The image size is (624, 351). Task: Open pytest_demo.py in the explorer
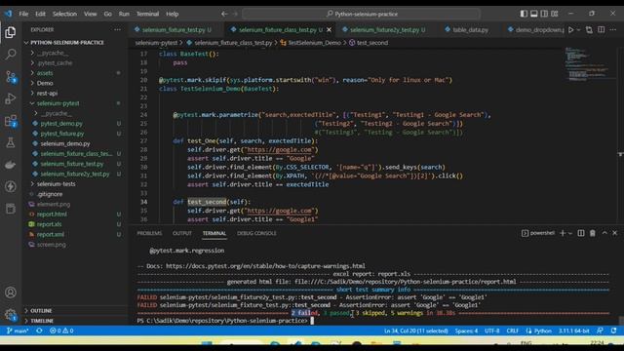coord(60,124)
